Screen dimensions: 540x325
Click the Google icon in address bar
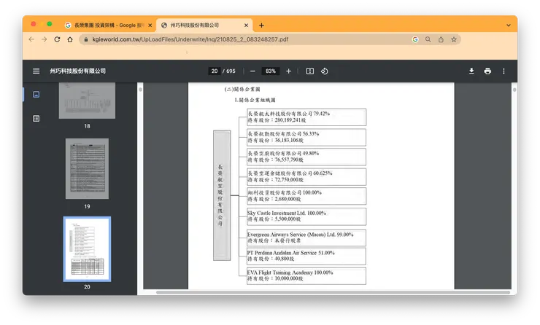tap(415, 39)
